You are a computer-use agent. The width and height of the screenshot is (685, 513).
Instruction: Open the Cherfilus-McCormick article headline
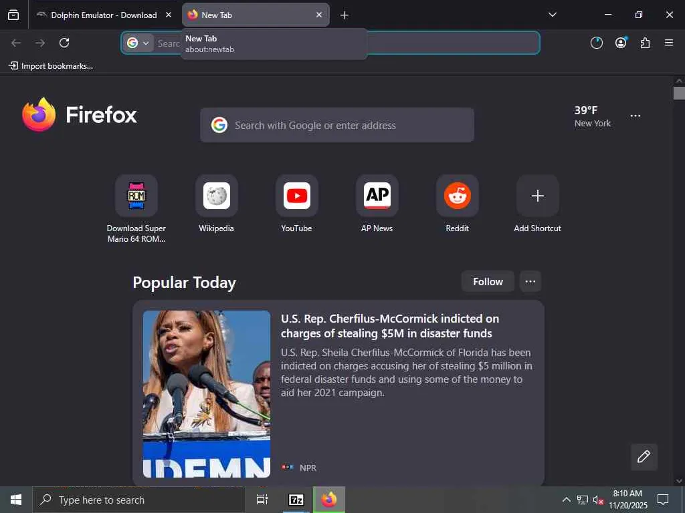(x=390, y=326)
